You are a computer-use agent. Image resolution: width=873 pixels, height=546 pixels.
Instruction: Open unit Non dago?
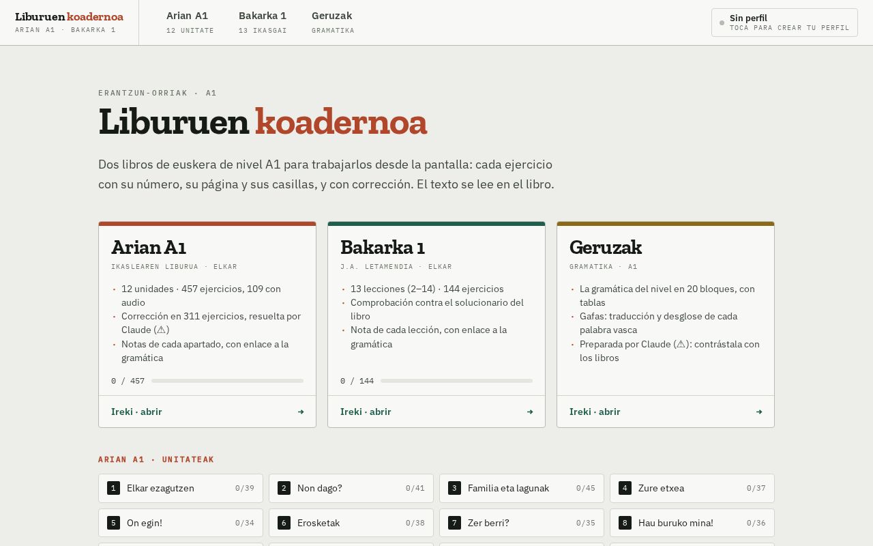click(351, 488)
